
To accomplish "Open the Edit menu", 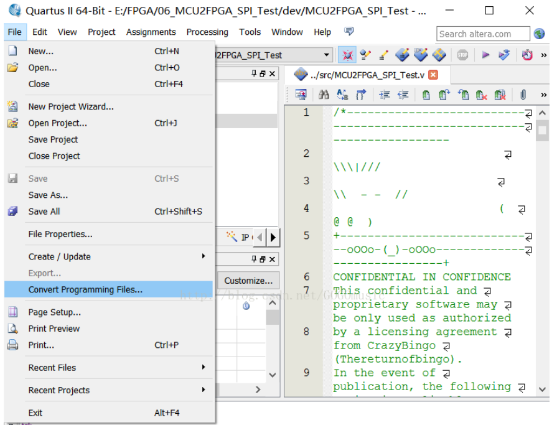I will point(39,32).
